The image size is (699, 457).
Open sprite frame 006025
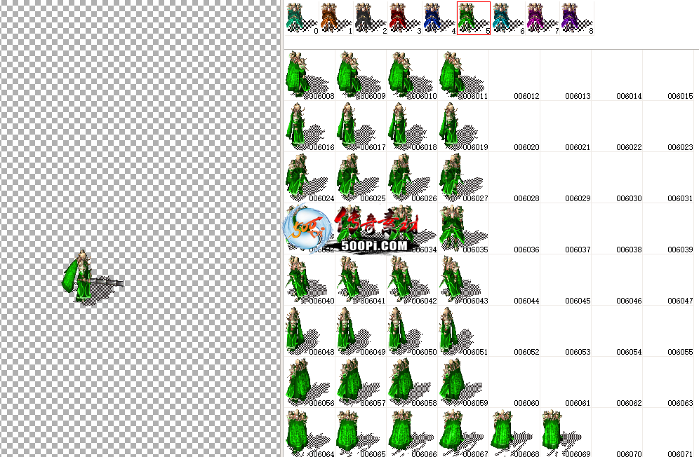click(x=361, y=177)
